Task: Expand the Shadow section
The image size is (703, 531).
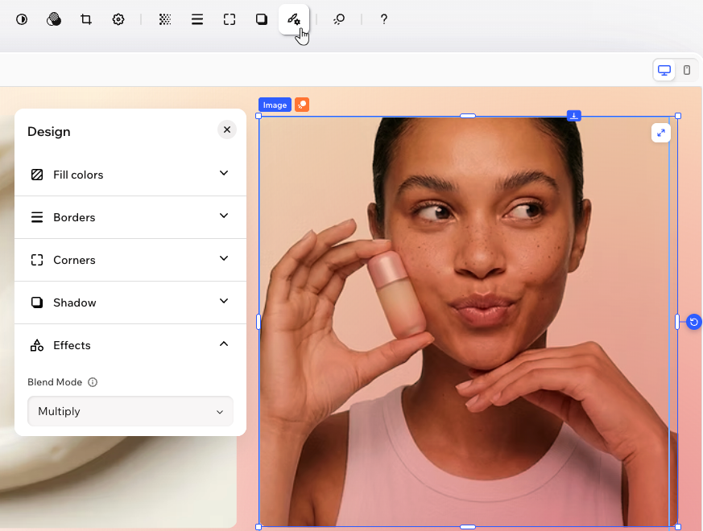Action: (x=130, y=303)
